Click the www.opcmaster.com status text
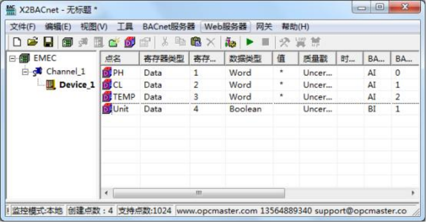 click(x=217, y=211)
